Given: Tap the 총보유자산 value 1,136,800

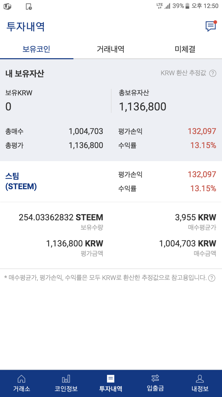Looking at the screenshot, I should click(x=143, y=107).
